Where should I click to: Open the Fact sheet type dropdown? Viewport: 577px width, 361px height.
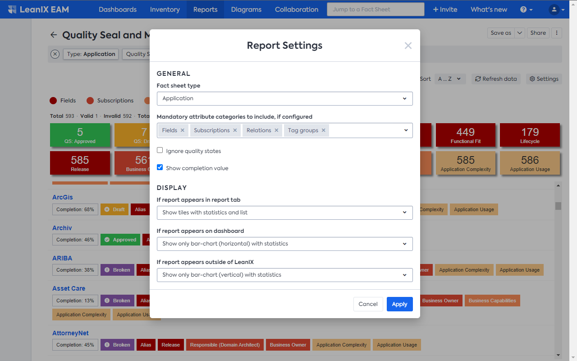[285, 98]
